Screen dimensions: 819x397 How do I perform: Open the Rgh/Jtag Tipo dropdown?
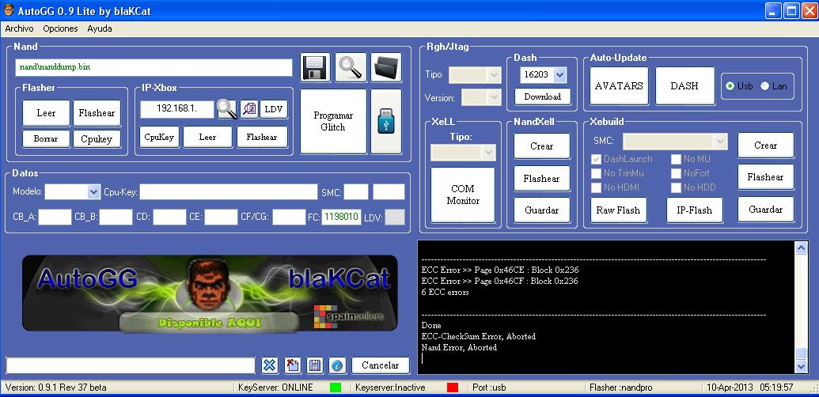point(495,74)
